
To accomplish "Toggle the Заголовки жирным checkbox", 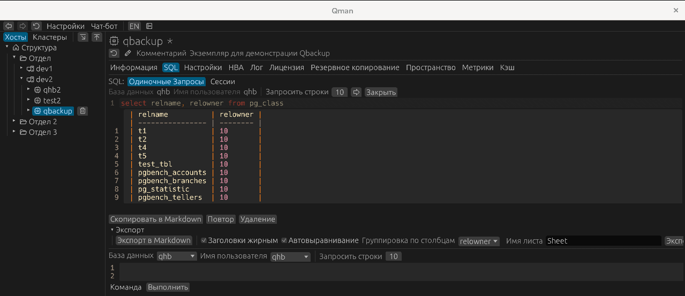I will [204, 241].
